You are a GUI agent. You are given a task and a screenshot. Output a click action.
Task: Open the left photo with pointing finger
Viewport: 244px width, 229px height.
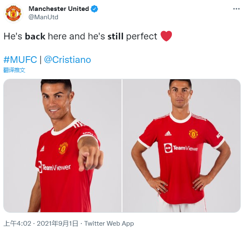coord(62,146)
